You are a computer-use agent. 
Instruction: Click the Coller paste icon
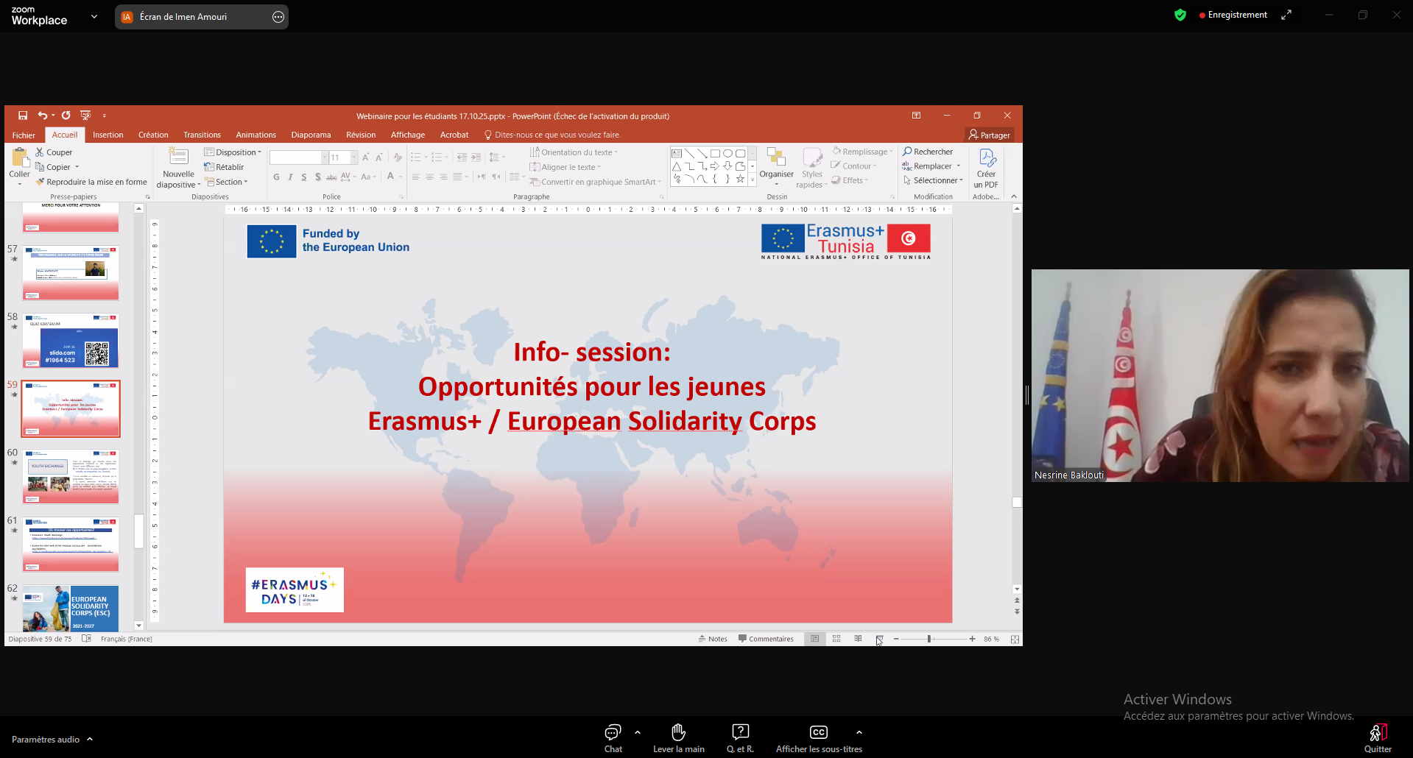(19, 162)
